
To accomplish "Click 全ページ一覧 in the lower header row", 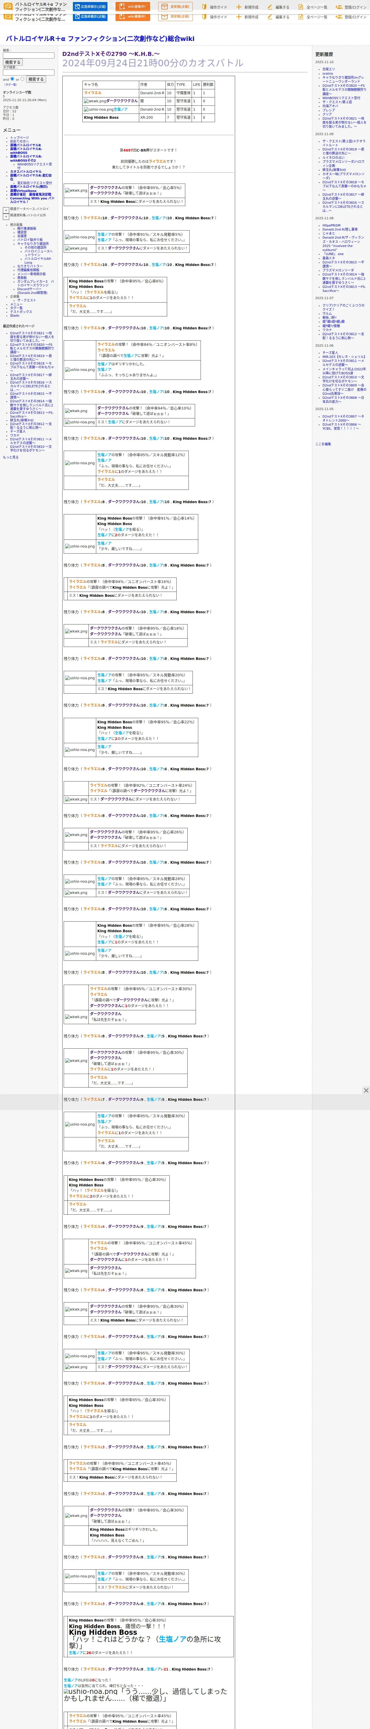I will [313, 17].
